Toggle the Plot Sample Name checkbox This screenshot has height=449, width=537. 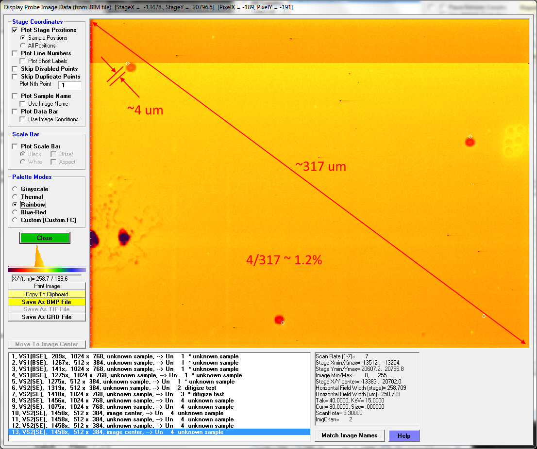[15, 96]
